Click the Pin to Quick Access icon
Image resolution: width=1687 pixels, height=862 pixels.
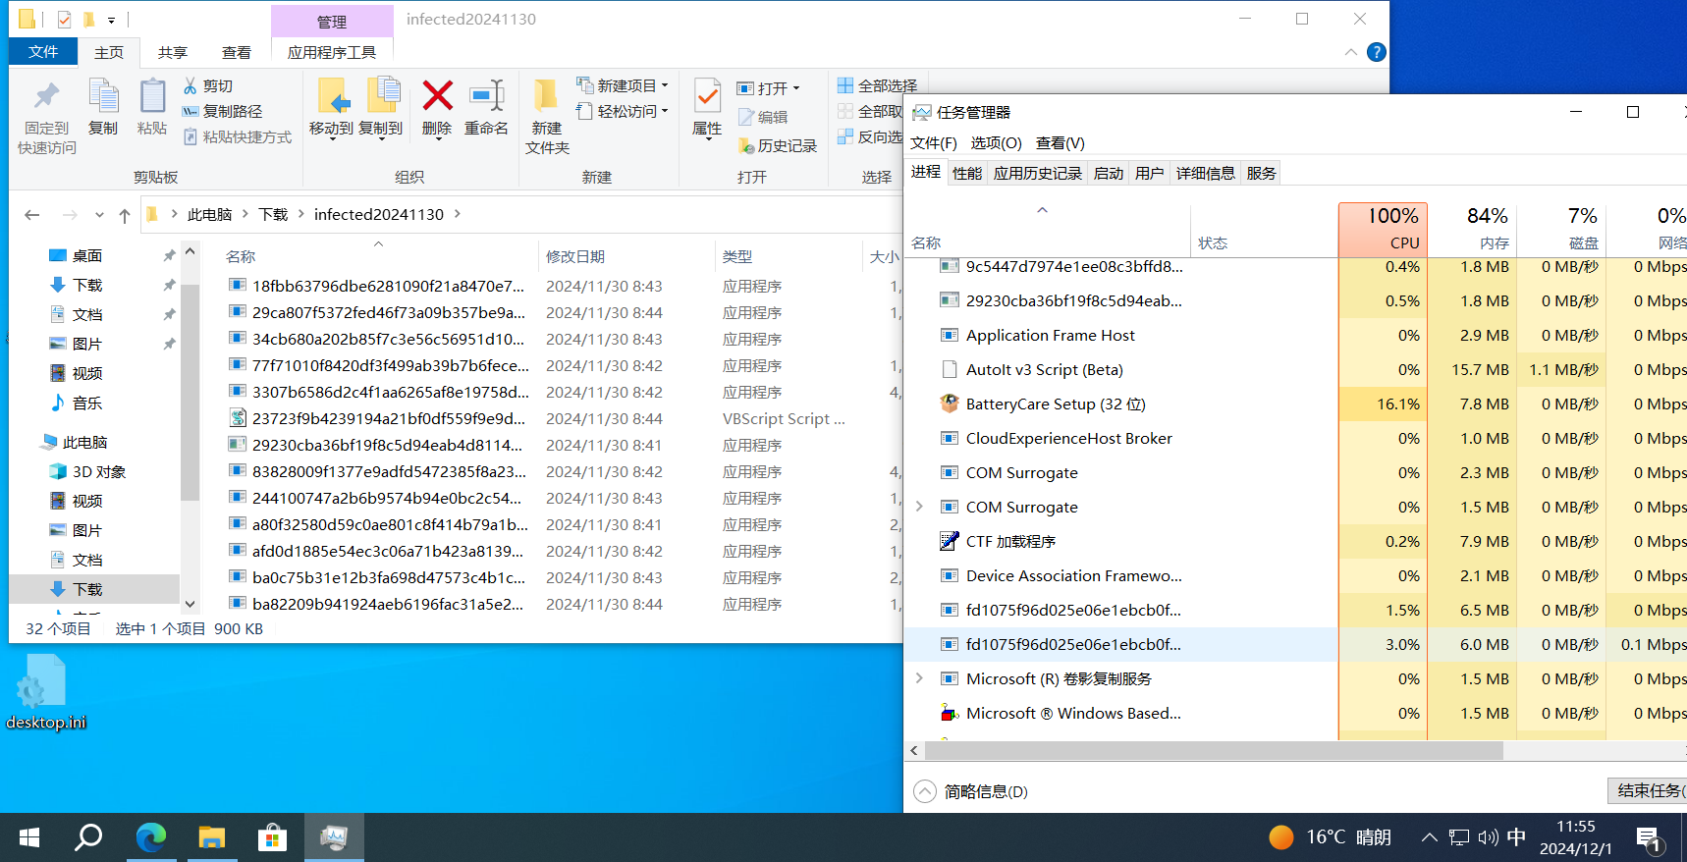(46, 98)
